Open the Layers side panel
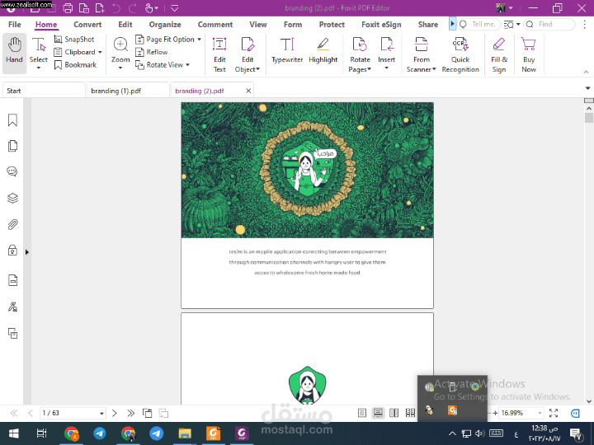Screen dimensions: 594x445 [x=12, y=198]
